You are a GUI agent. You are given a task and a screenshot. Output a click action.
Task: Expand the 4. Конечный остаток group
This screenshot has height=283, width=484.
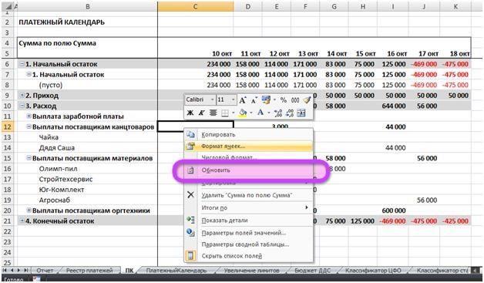[x=22, y=221]
